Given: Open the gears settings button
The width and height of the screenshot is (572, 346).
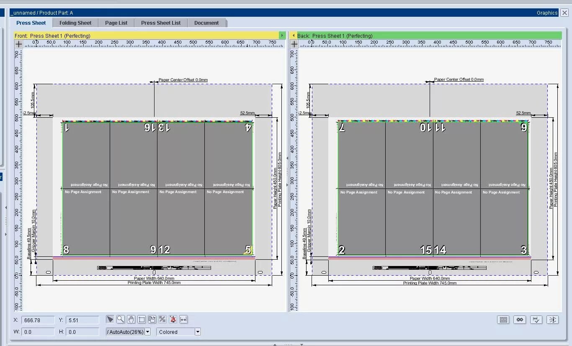Looking at the screenshot, I should 520,320.
